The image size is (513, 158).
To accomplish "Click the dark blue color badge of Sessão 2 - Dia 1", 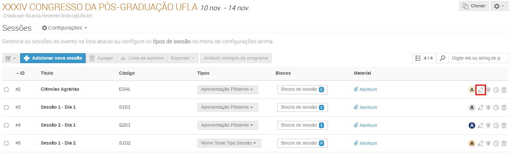I will 472,126.
